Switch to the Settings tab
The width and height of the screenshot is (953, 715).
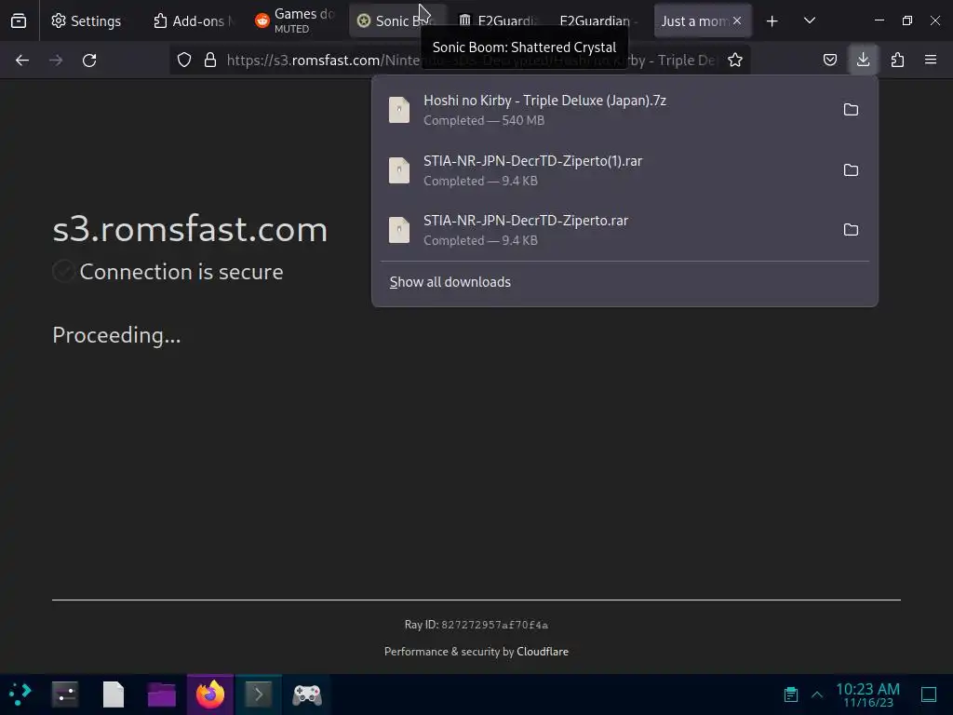pyautogui.click(x=87, y=20)
